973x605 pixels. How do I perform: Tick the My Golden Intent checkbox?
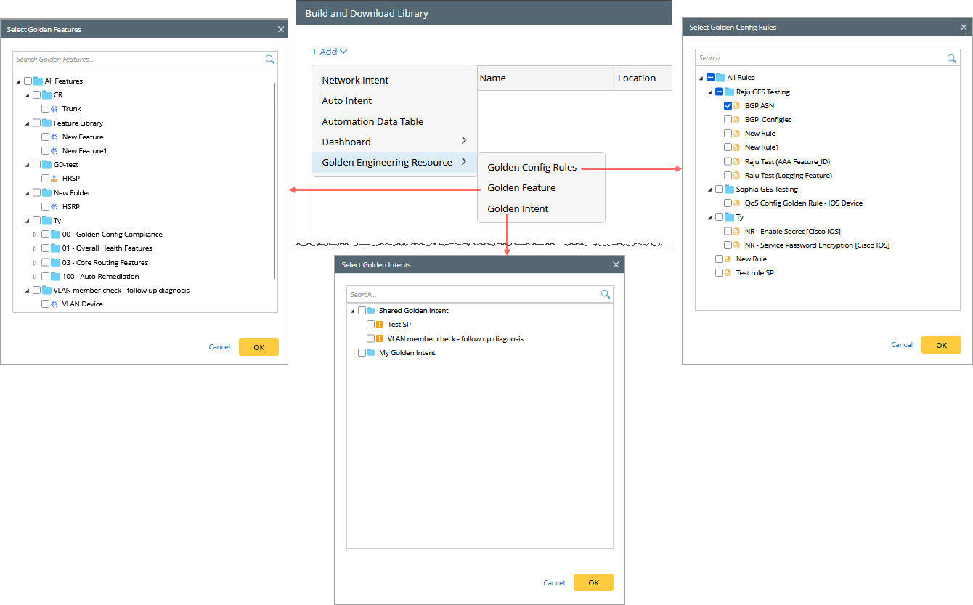click(362, 353)
